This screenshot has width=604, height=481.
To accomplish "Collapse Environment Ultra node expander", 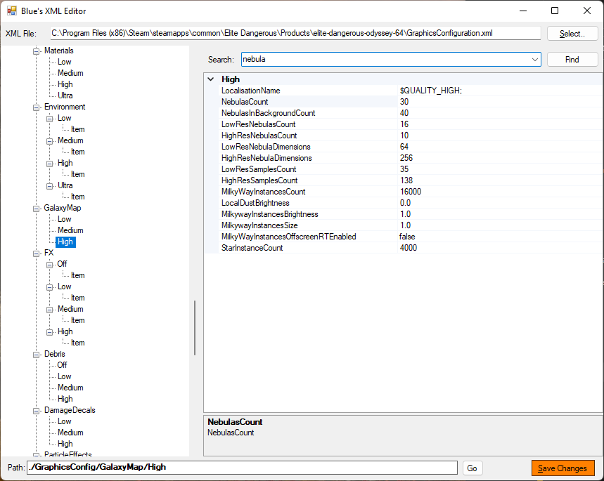I will click(50, 186).
